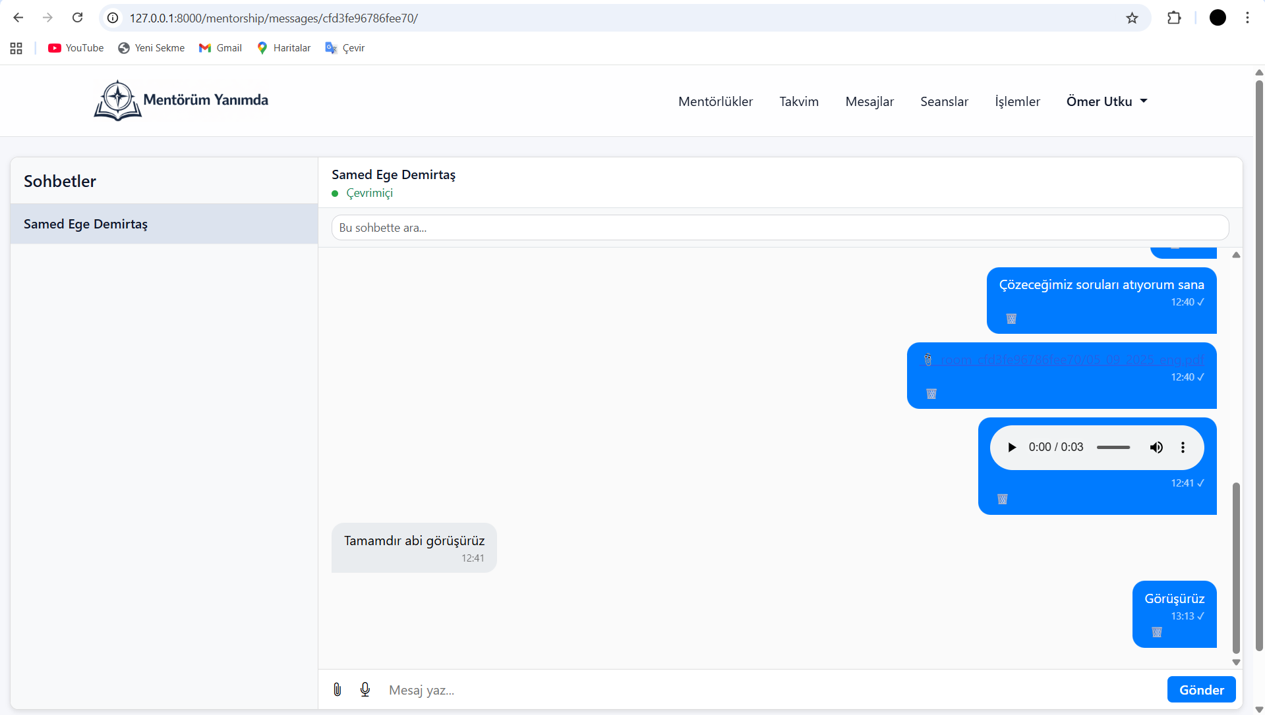
Task: Go to the Takvim nav item
Action: coord(798,101)
